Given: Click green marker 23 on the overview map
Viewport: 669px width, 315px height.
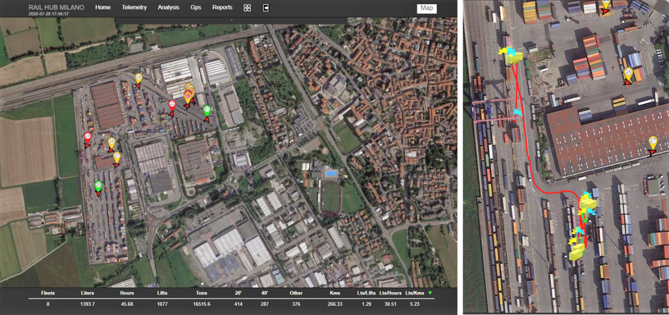Looking at the screenshot, I should point(99,186).
